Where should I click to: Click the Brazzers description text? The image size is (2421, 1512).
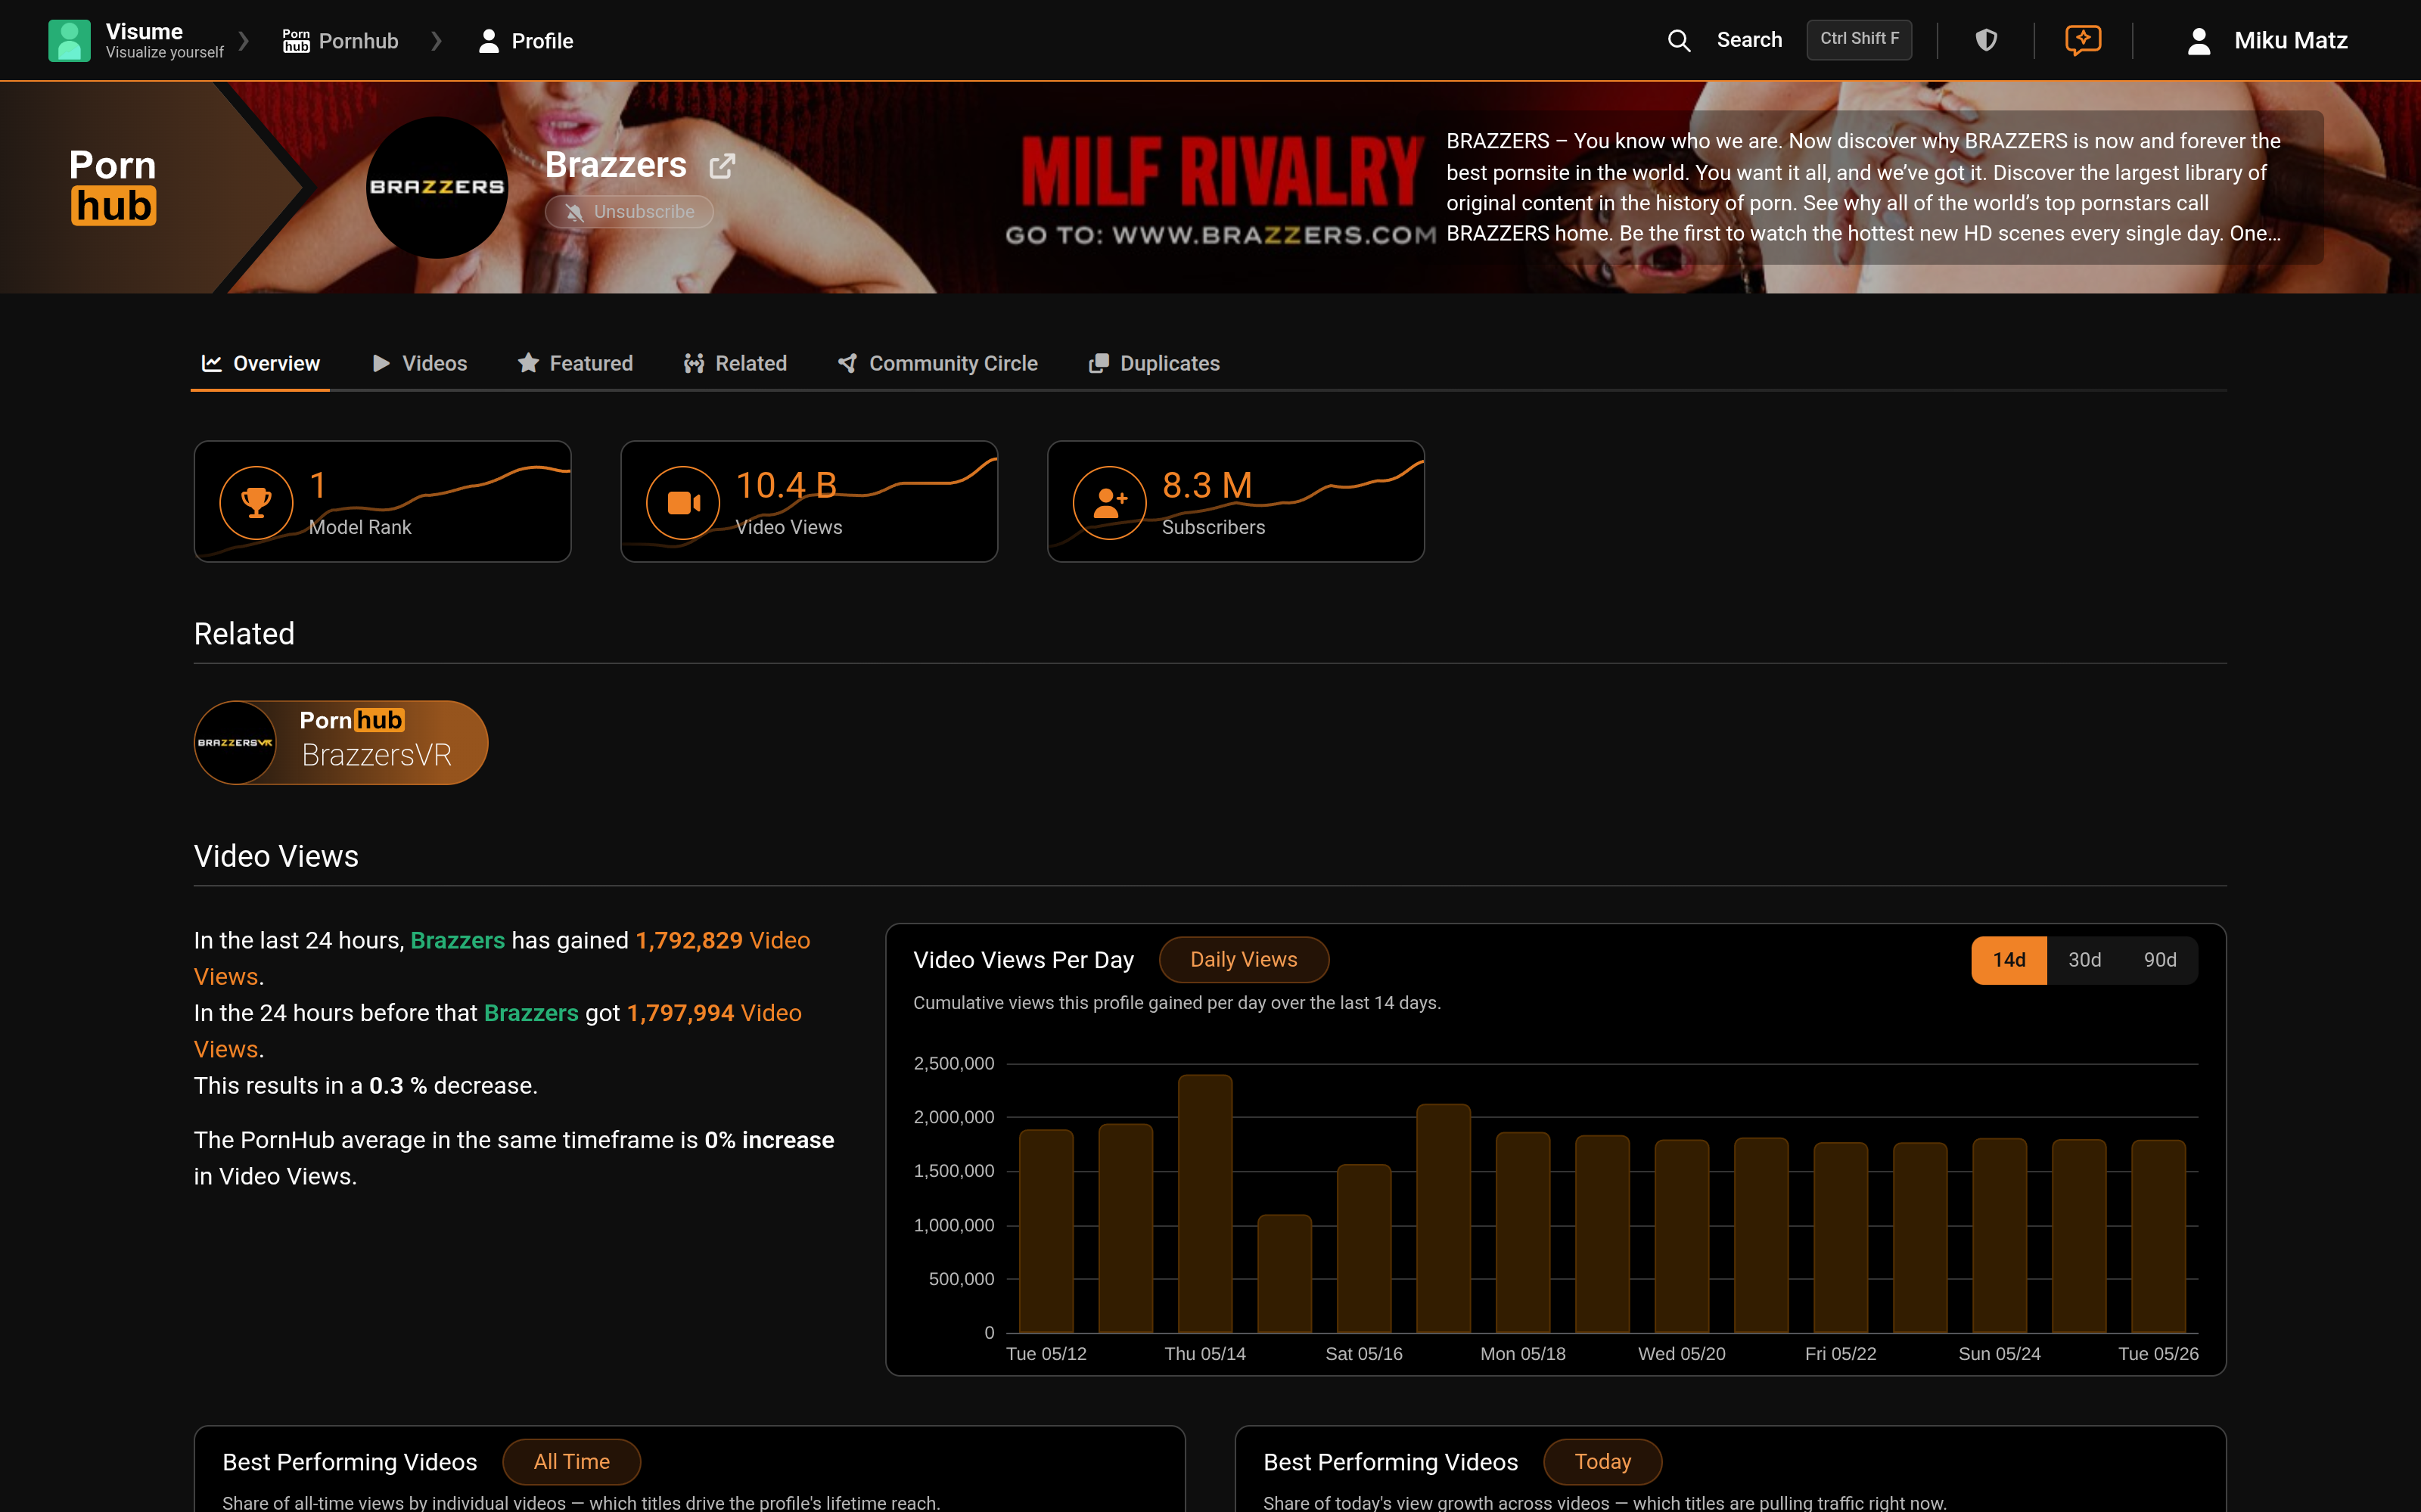[x=1863, y=187]
